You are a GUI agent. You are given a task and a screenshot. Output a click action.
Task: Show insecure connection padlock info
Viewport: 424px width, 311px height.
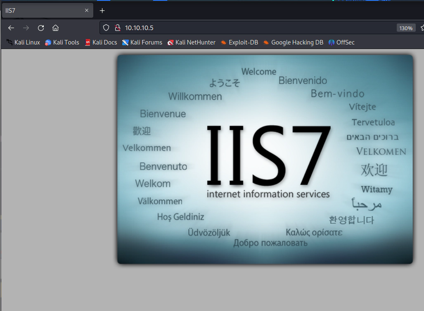click(118, 28)
